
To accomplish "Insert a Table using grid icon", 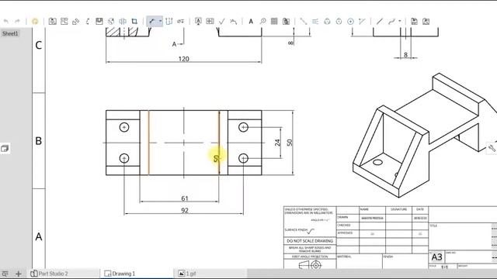I will [274, 21].
